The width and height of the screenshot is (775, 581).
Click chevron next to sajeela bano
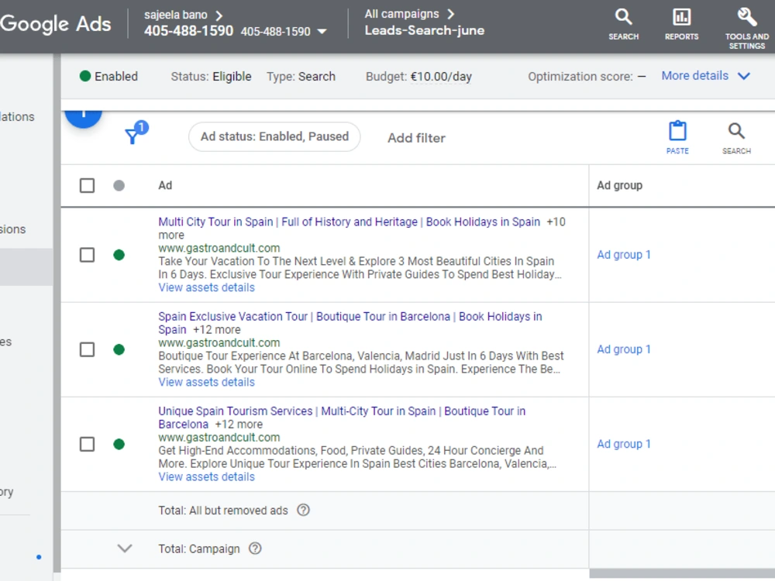tap(219, 15)
